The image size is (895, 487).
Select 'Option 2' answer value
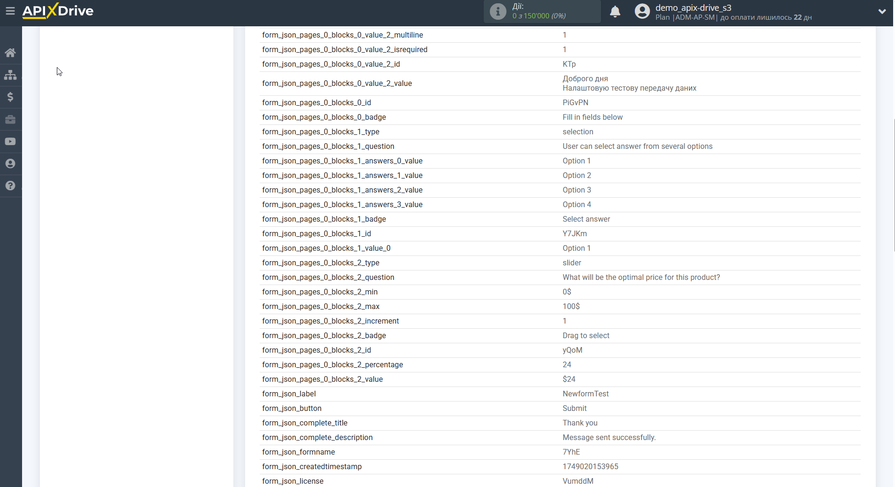[577, 176]
